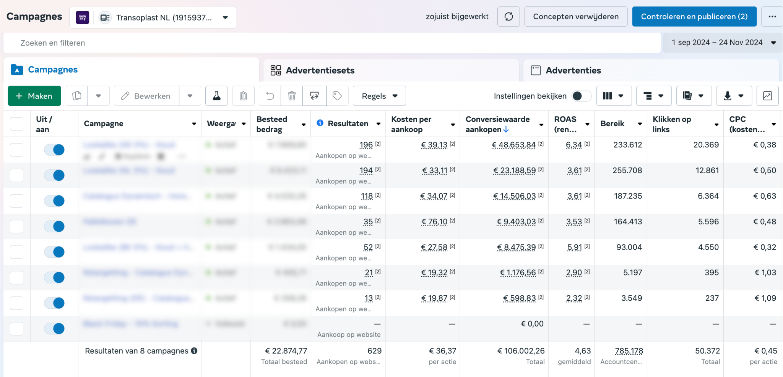Click Controleren en publiceren button
This screenshot has width=783, height=377.
tap(694, 16)
